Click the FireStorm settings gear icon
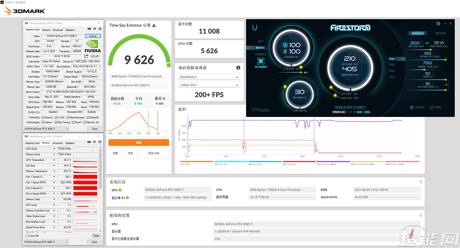Screen dimensions: 460x248 [x=438, y=24]
